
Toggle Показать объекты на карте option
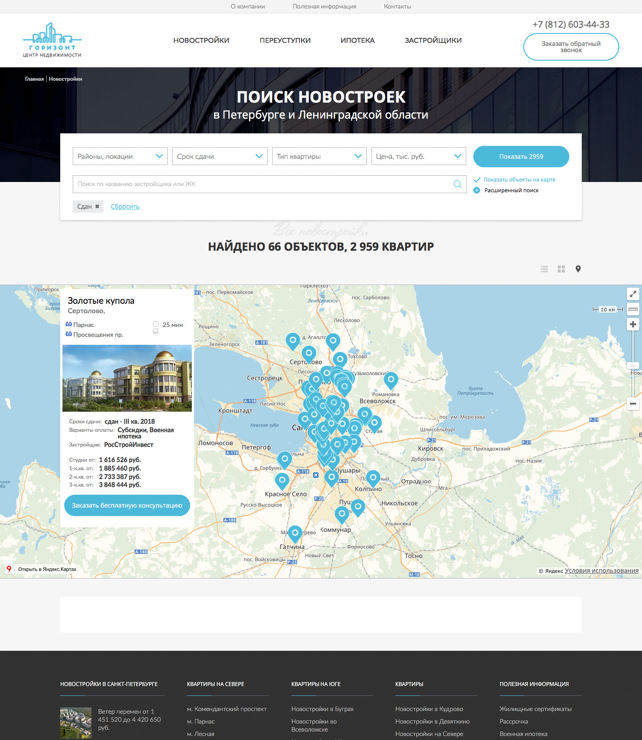[515, 180]
